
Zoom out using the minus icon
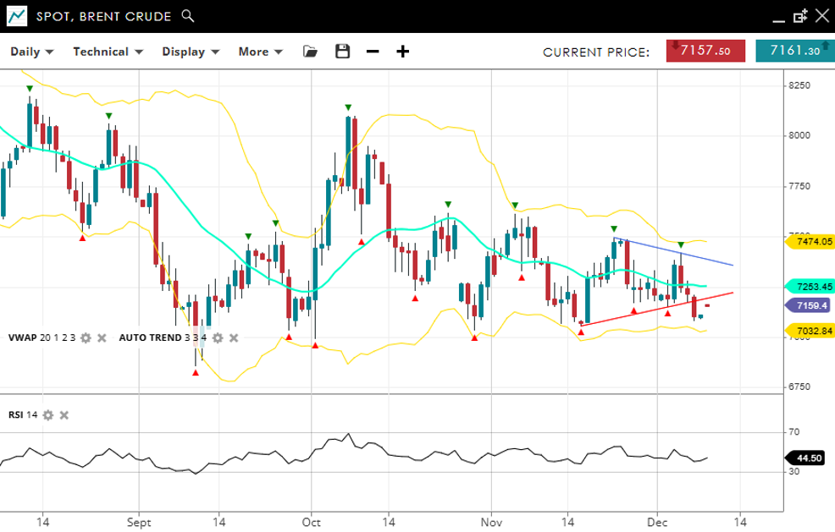click(373, 52)
